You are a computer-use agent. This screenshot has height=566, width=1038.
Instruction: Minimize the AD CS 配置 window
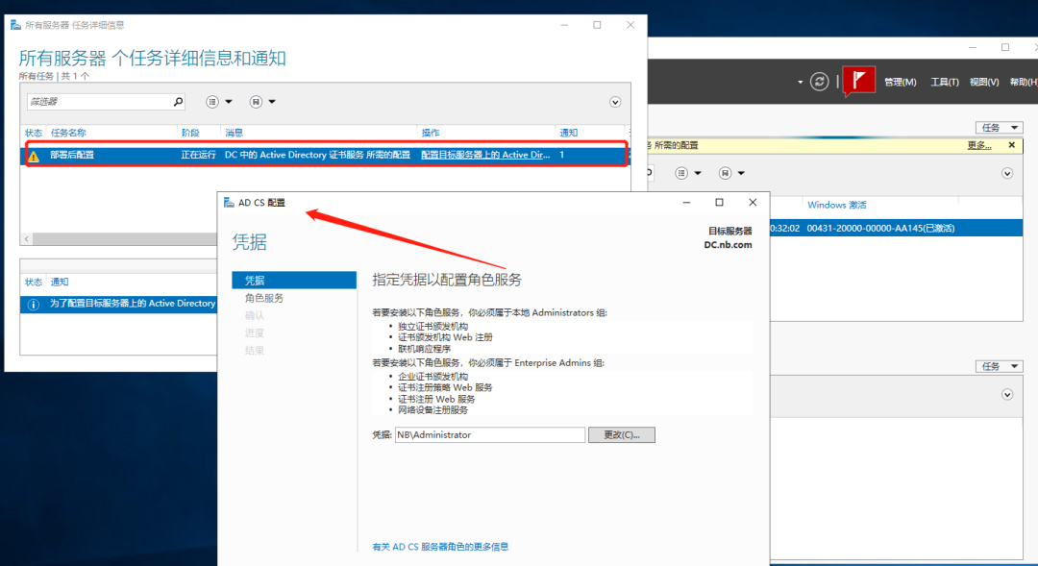[x=686, y=203]
